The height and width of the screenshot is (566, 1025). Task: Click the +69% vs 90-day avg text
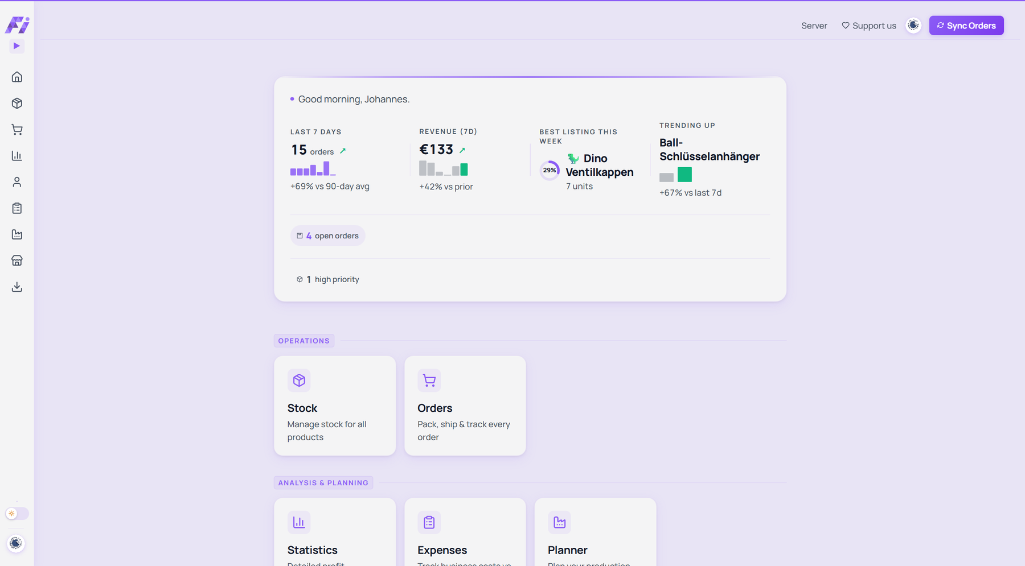coord(330,186)
